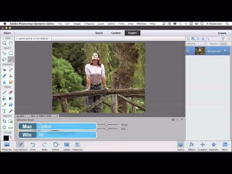Open the Enhance menu
The height and width of the screenshot is (174, 232).
89,24
